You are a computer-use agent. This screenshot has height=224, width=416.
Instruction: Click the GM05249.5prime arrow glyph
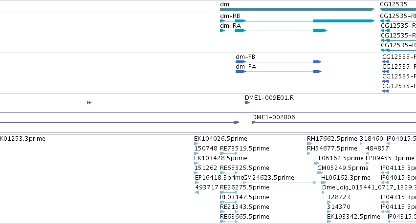coord(320,173)
